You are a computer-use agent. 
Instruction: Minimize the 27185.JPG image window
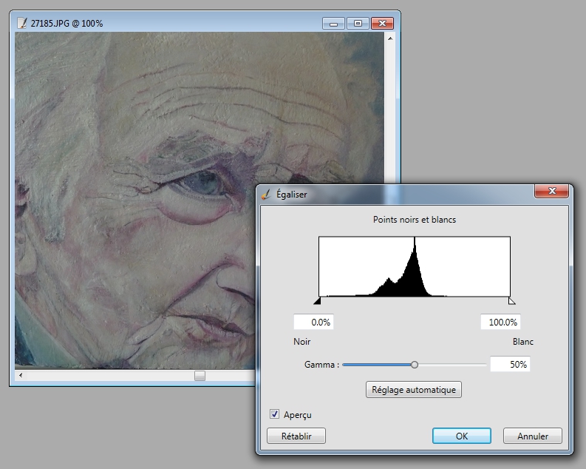pos(334,24)
